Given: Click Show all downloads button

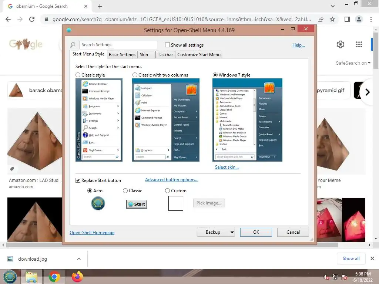Looking at the screenshot, I should click(351, 258).
